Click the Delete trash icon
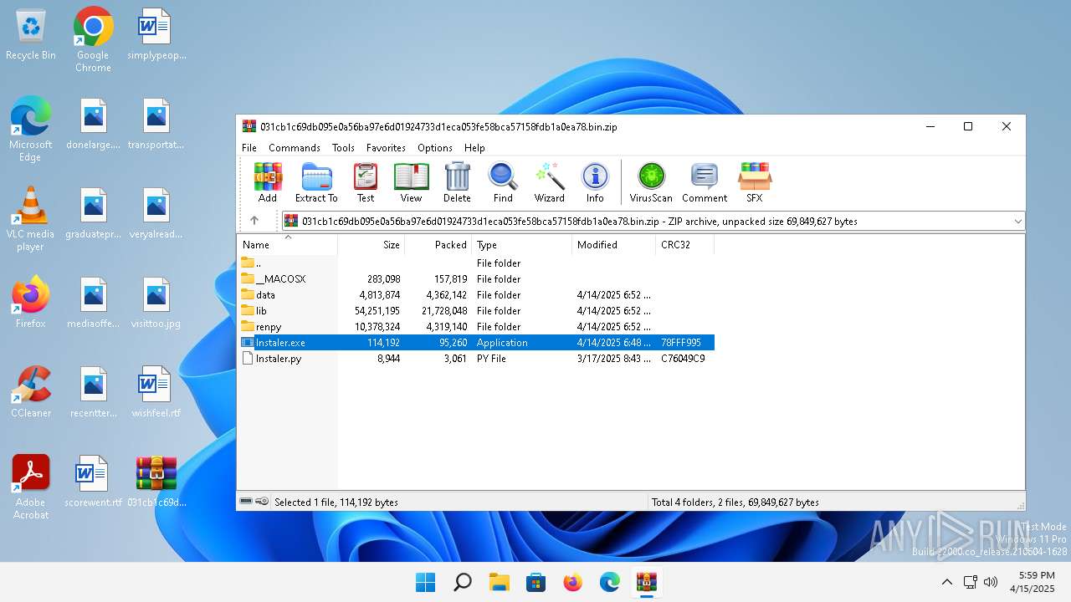 (x=457, y=182)
